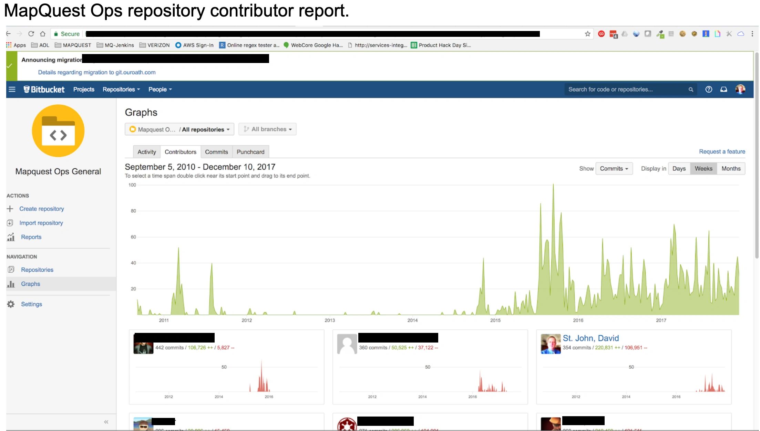Screen dimensions: 760x431
Task: Click the grey placeholder avatar on 360 commits card
Action: pyautogui.click(x=347, y=344)
